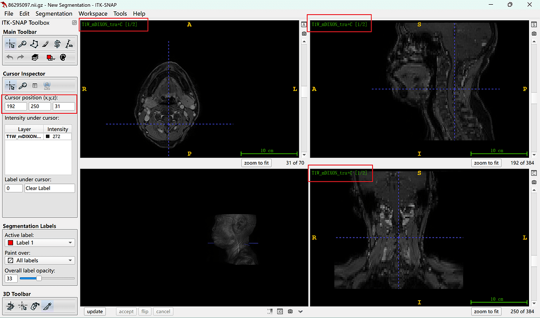540x318 pixels.
Task: Activate the Paintbrush mode
Action: [45, 44]
